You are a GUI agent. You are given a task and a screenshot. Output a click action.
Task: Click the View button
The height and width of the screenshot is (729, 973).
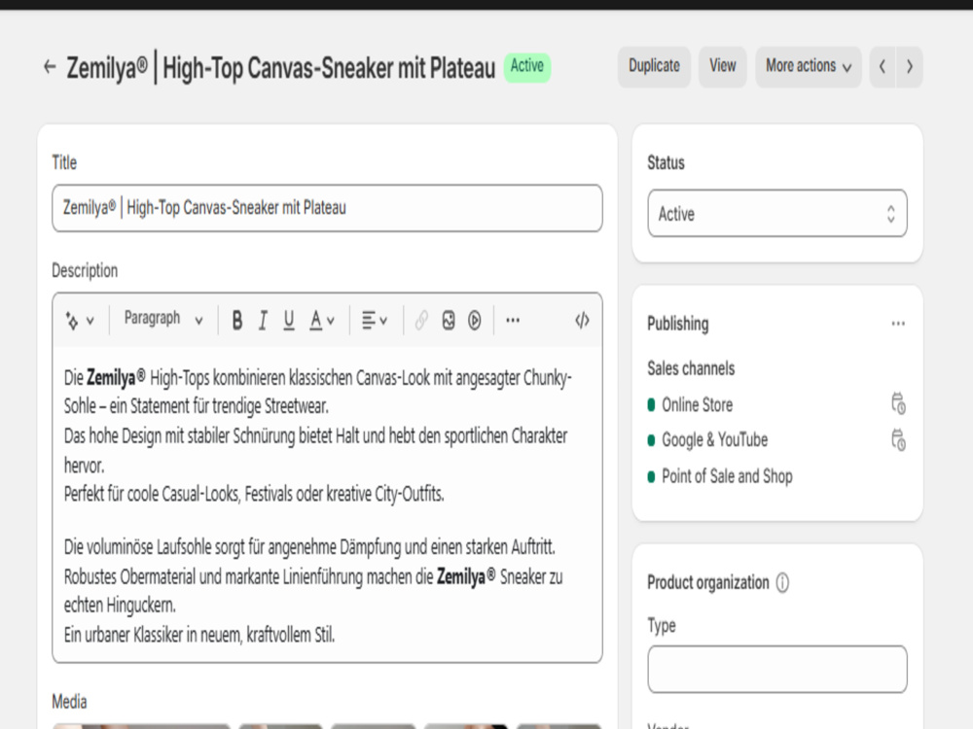(722, 66)
